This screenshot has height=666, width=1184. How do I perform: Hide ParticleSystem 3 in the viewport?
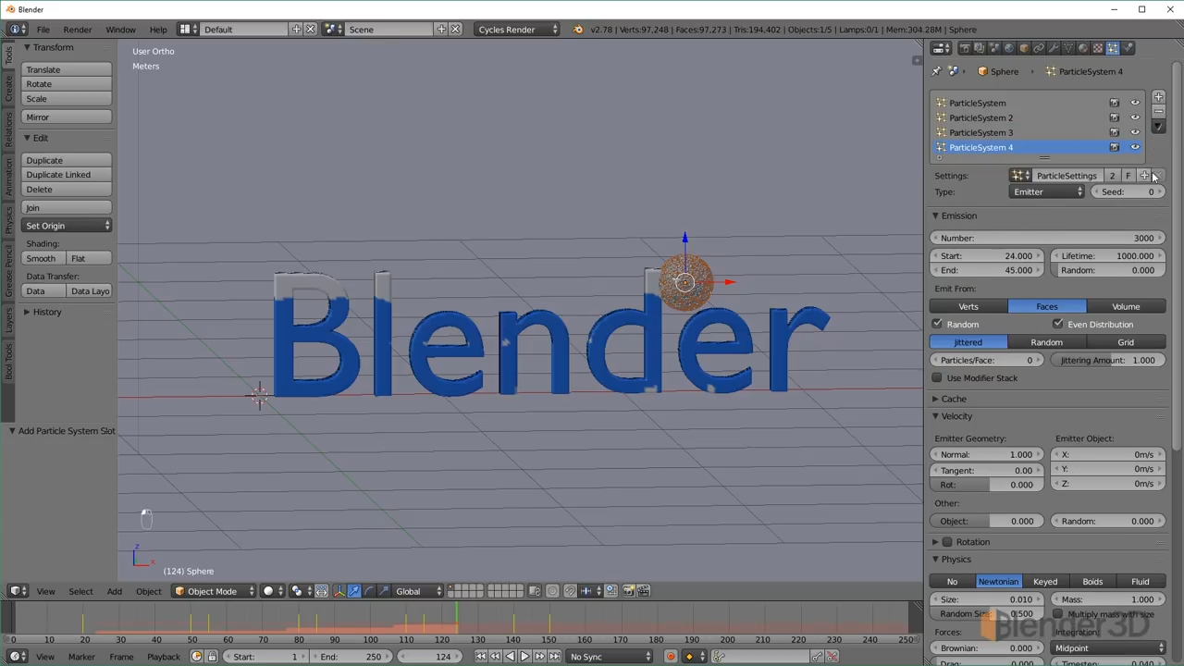(x=1135, y=132)
